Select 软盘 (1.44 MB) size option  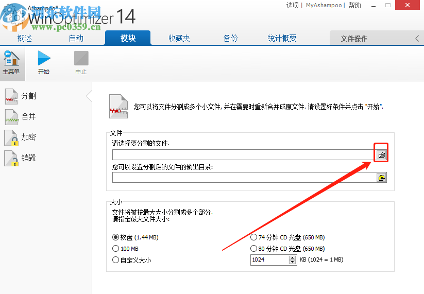click(x=135, y=237)
